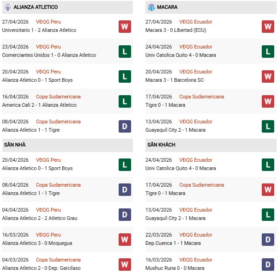Screen dimensions: 277x274
Task: Select the SÂN NHÀ section header
Action: [15, 145]
